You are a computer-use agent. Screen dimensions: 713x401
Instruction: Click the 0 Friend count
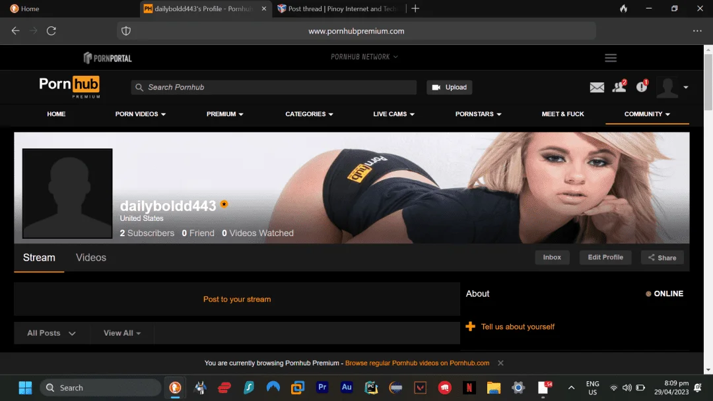point(198,233)
